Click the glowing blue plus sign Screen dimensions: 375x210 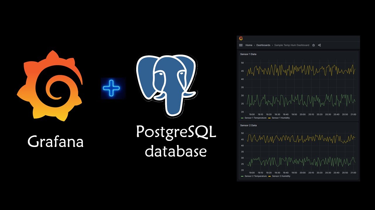click(x=111, y=88)
